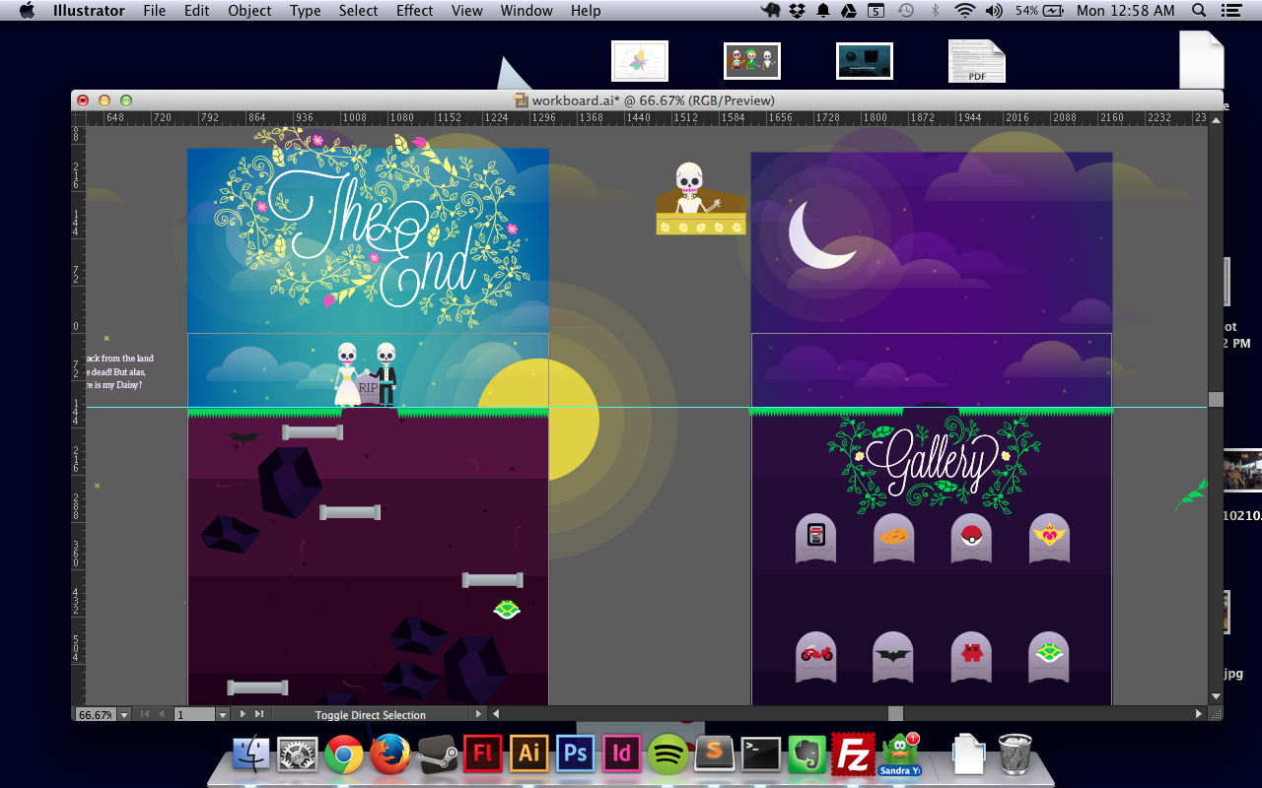Open the Object menu
1262x788 pixels.
[249, 11]
